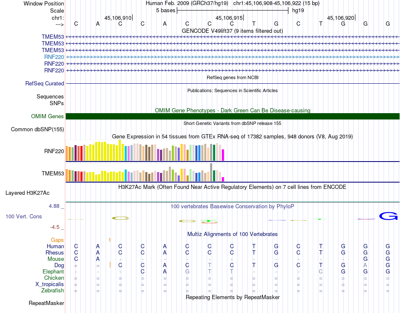Click the '5 bases' scale bar label
The image size is (400, 313).
point(166,11)
